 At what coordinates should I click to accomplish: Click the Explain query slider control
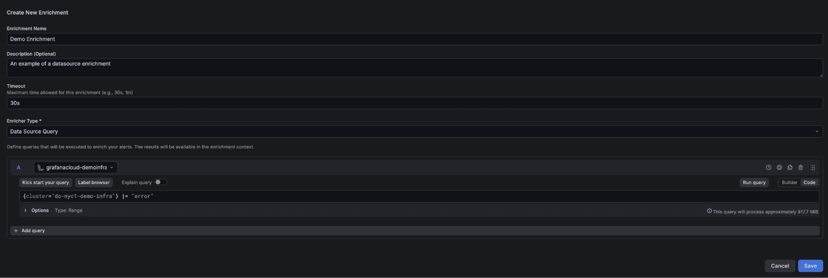pos(161,182)
